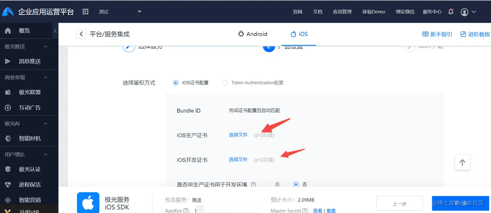Open 新手指引 guide link
This screenshot has height=213, width=491.
point(437,34)
